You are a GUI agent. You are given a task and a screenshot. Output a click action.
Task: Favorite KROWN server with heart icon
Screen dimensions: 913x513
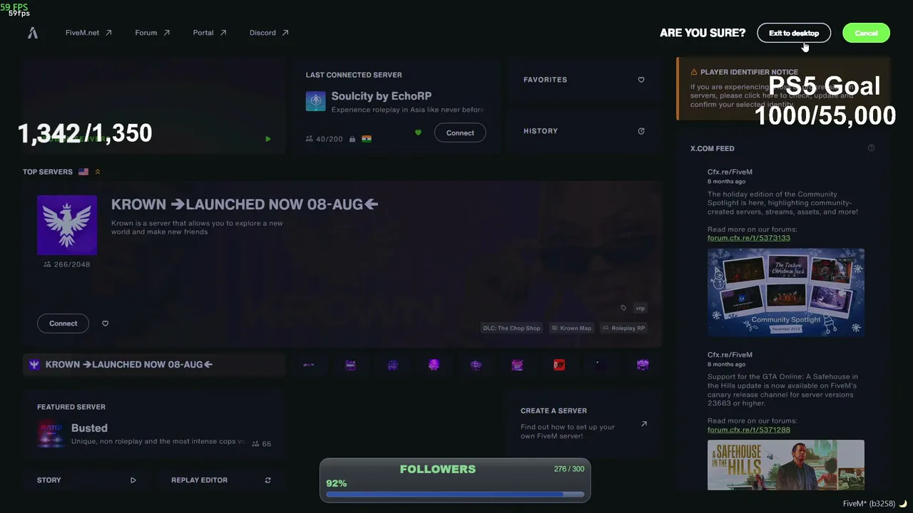(x=105, y=323)
